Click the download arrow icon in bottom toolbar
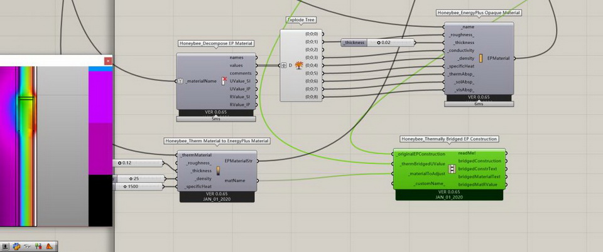The image size is (603, 252). click(x=4, y=246)
